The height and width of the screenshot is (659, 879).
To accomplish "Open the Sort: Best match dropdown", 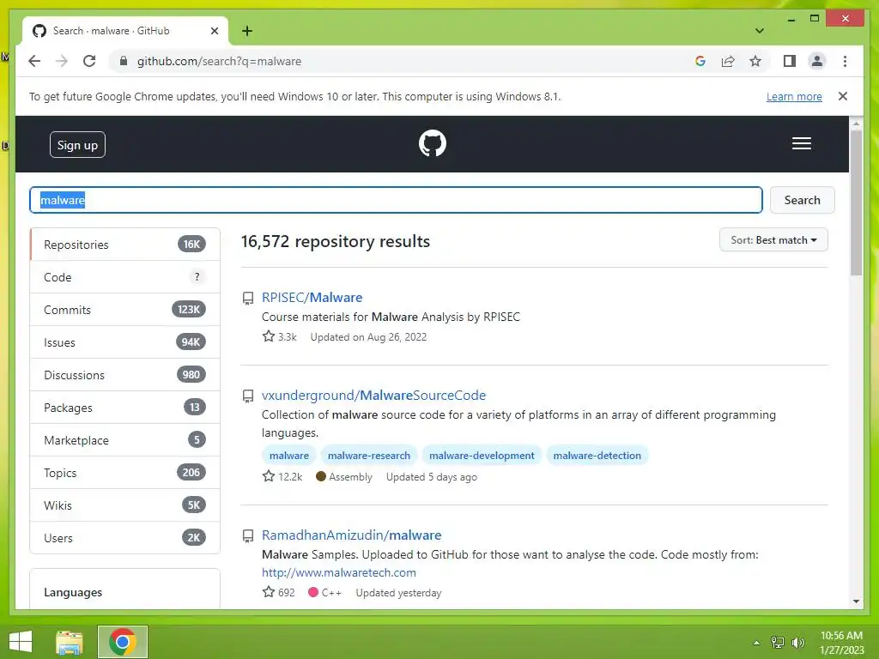I will 773,240.
